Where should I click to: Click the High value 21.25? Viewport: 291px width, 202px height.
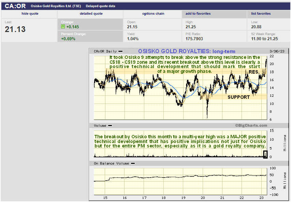click(x=191, y=27)
